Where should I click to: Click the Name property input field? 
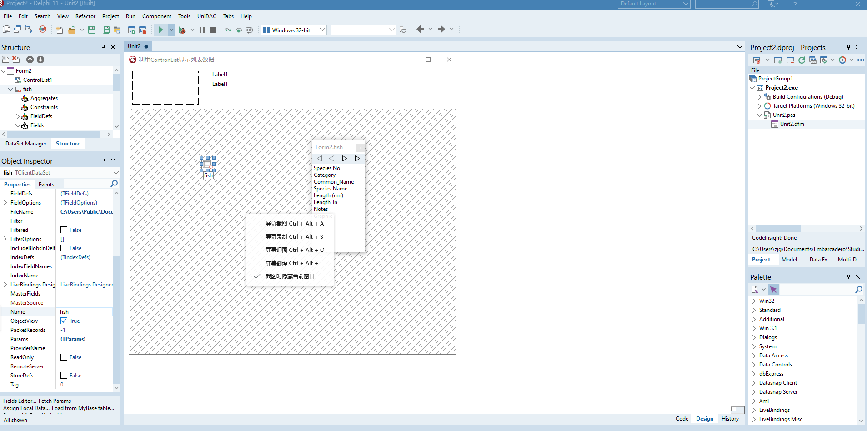85,312
